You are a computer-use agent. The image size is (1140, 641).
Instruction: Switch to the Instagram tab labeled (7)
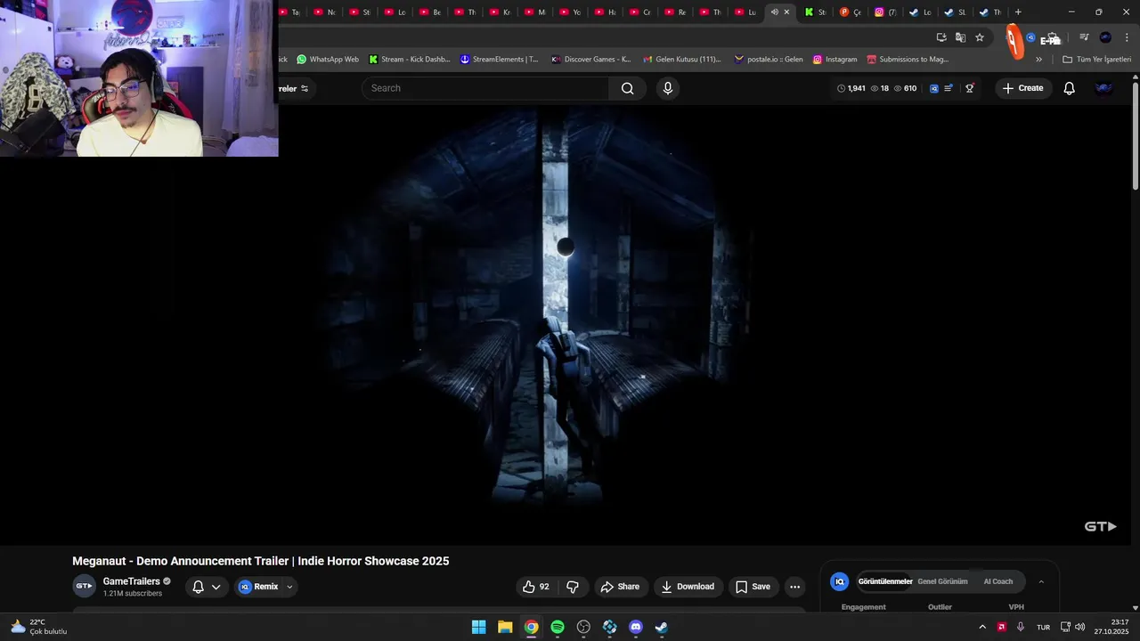tap(885, 12)
